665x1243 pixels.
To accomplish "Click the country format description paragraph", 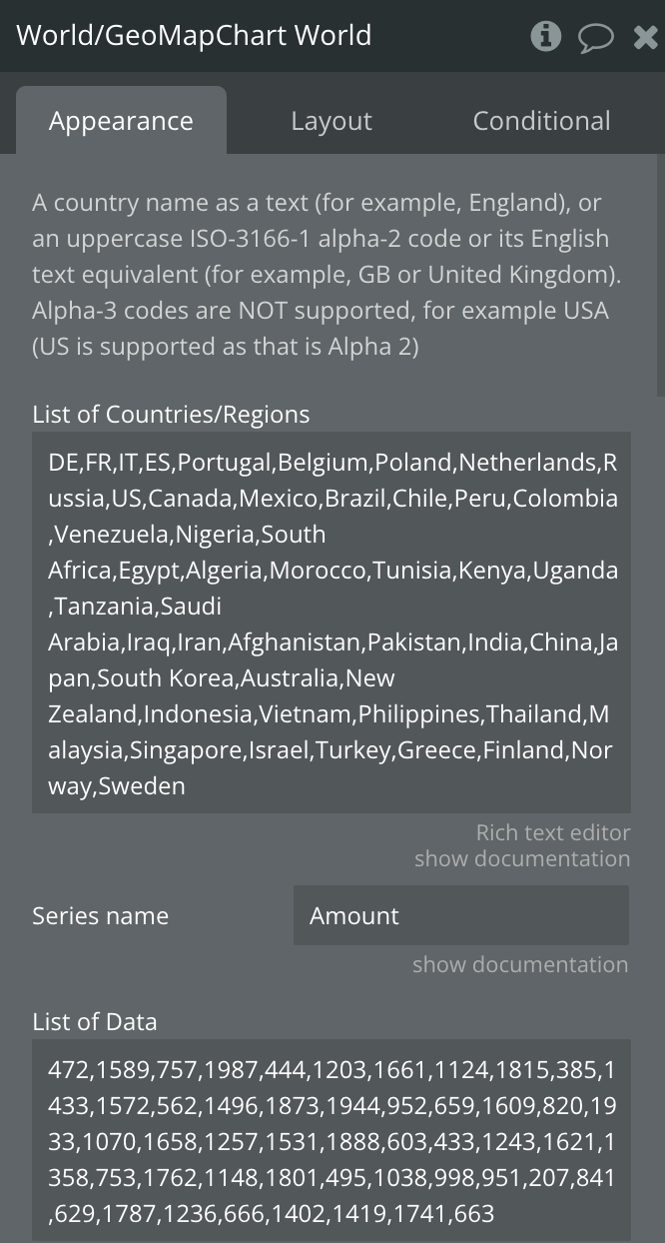I will coord(321,275).
